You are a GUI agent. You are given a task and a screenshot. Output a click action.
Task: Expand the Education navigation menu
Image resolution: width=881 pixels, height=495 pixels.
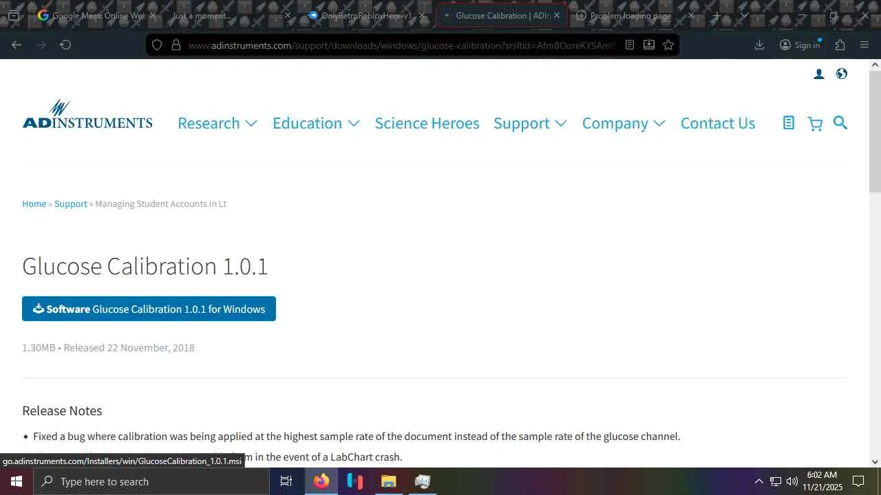316,123
